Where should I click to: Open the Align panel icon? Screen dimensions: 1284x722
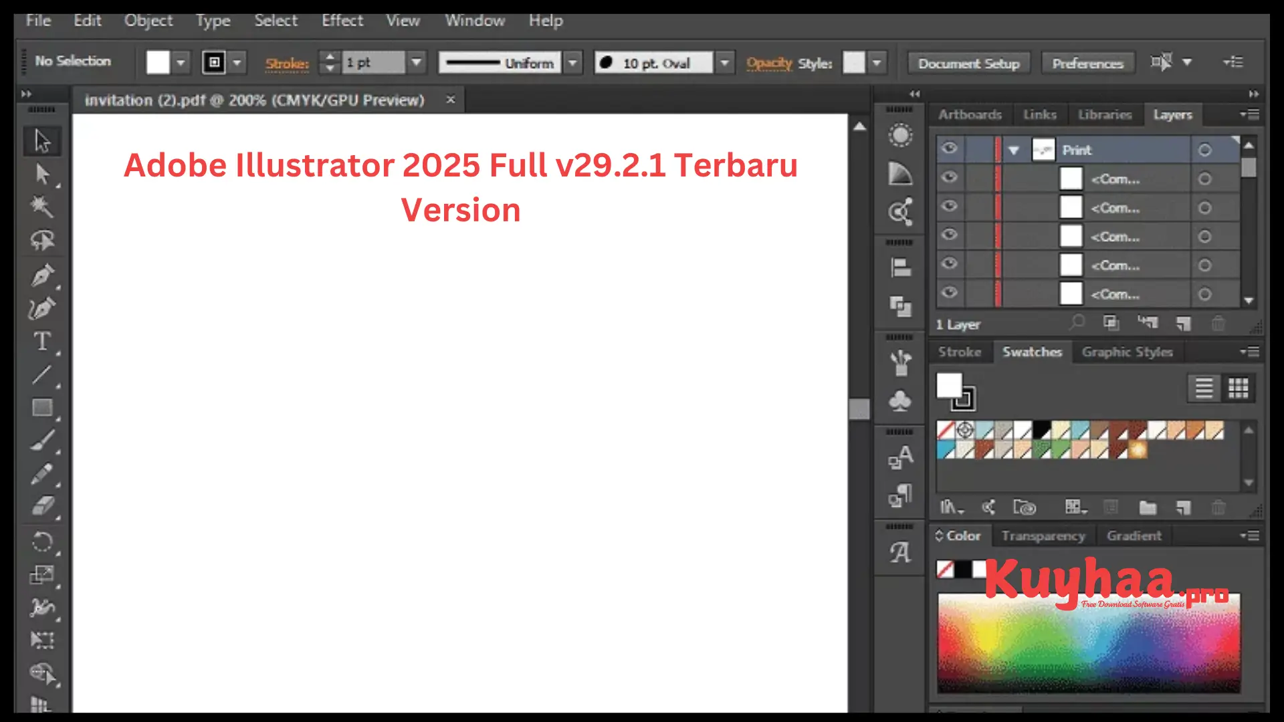click(x=900, y=268)
